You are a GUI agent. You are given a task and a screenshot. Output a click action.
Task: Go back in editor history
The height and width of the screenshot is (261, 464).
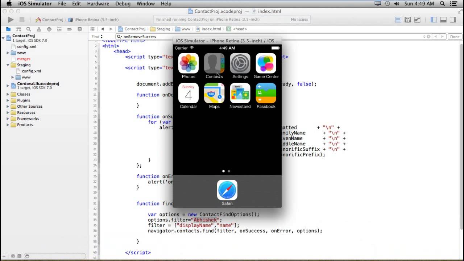pyautogui.click(x=103, y=29)
